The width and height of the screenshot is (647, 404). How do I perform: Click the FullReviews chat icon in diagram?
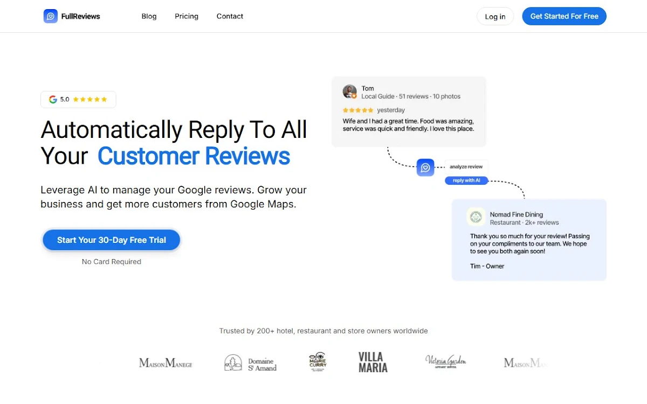coord(425,167)
